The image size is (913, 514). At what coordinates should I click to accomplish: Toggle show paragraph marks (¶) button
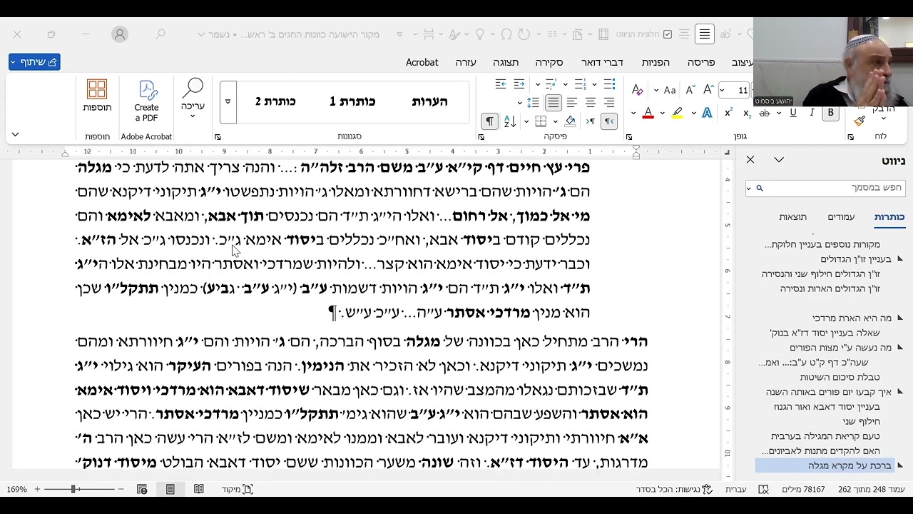coord(489,121)
